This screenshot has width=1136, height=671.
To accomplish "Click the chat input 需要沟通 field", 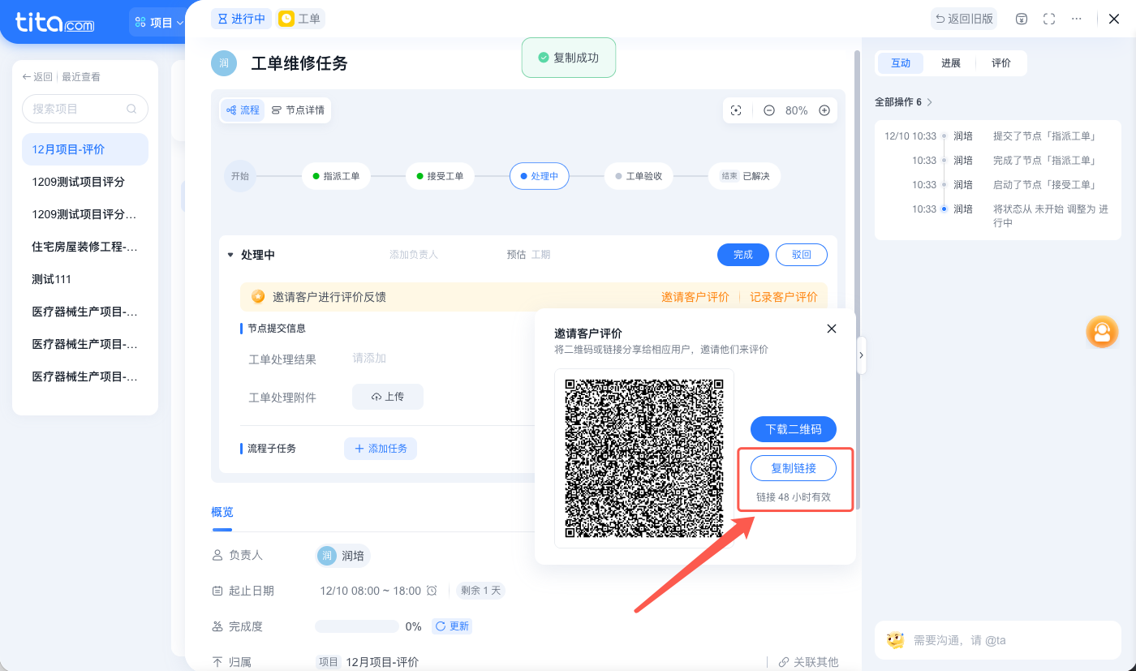I will click(1000, 640).
